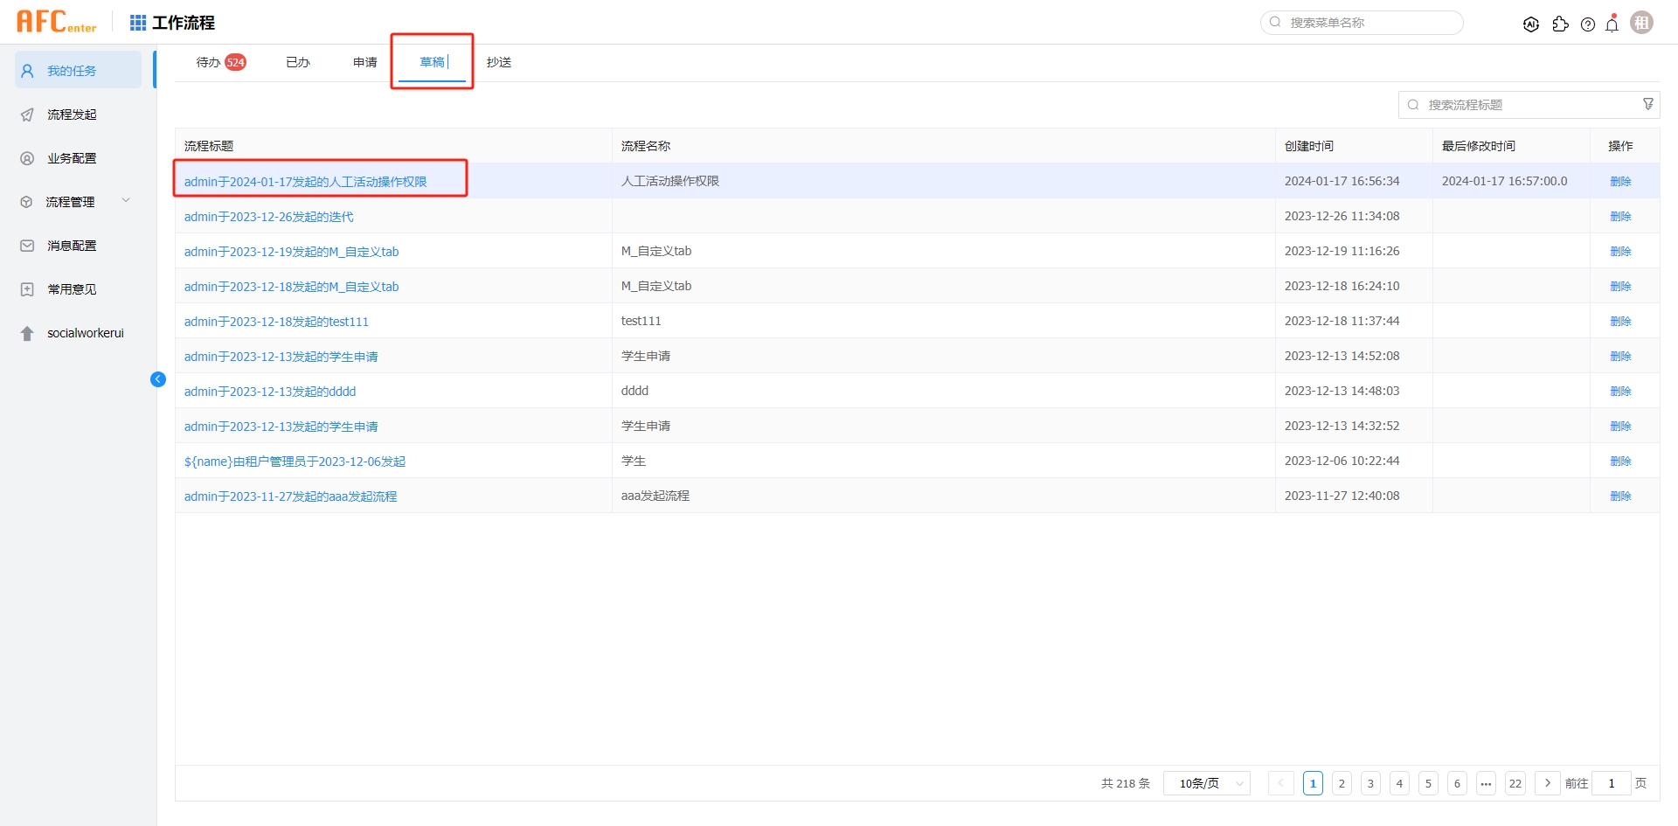This screenshot has width=1678, height=826.
Task: Open the app grid icon beside 工作流程
Action: click(x=138, y=23)
